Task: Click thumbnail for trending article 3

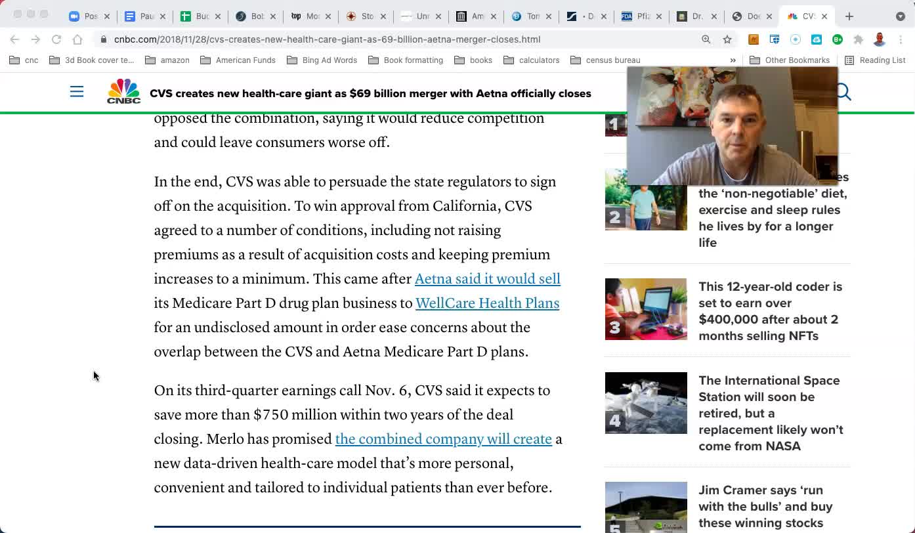Action: tap(646, 309)
